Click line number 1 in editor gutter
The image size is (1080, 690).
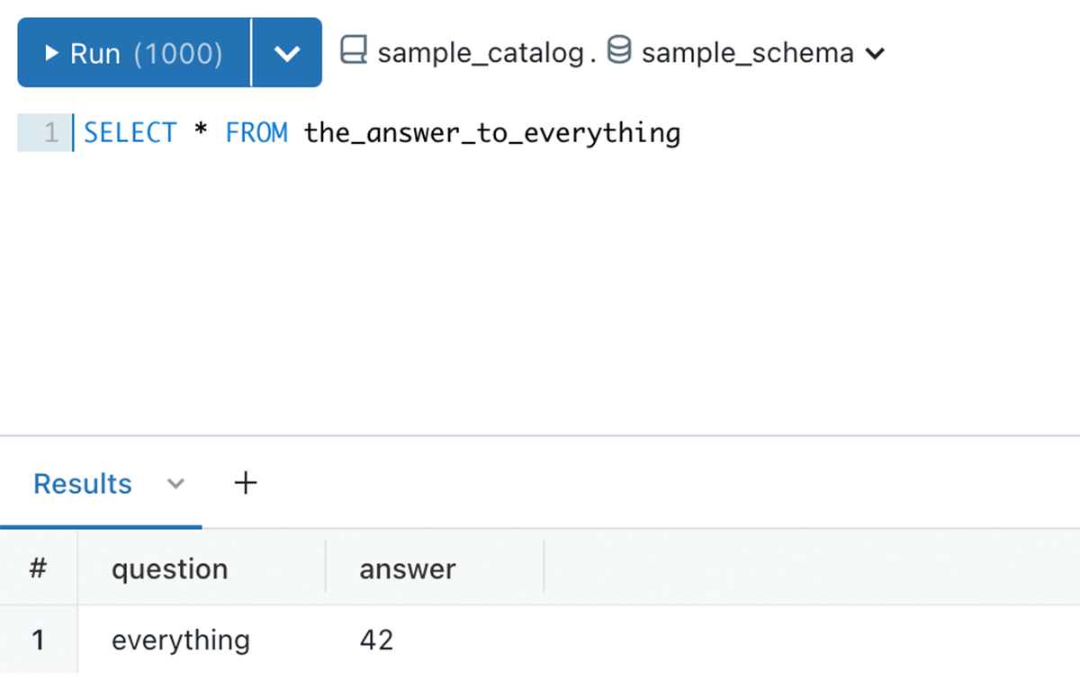pos(50,133)
